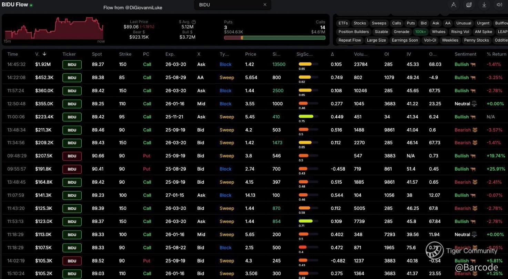Click the sort arrow beside the V. column

click(x=44, y=54)
